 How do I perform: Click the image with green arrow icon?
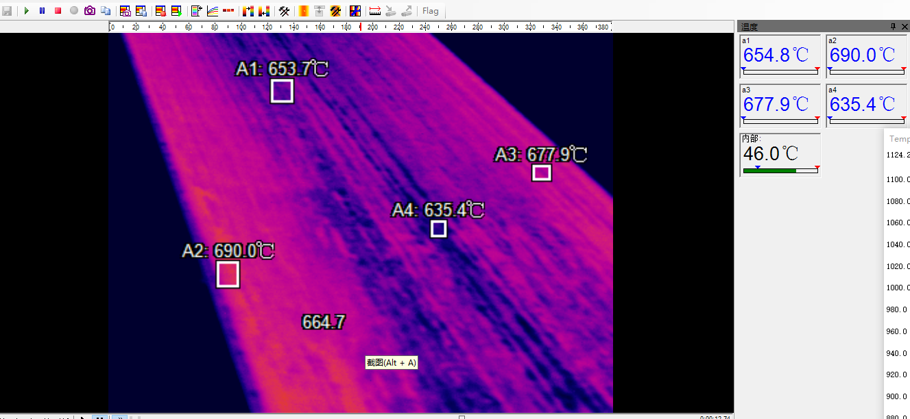coord(176,11)
